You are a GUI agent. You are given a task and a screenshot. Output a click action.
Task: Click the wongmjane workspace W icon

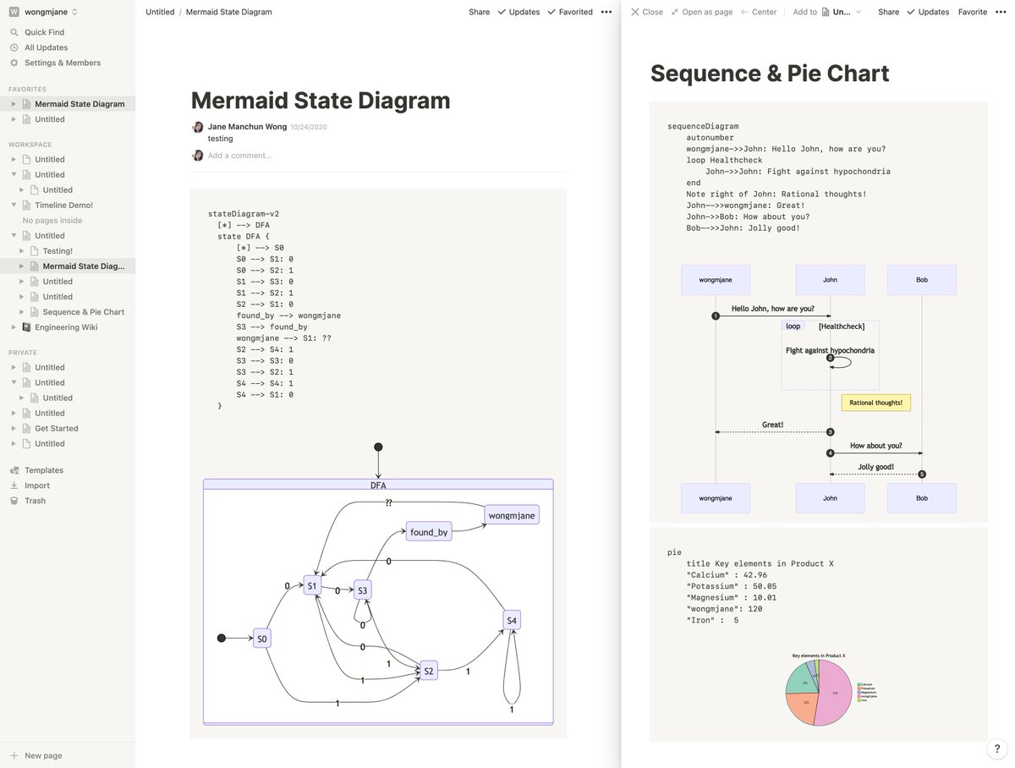[x=14, y=12]
